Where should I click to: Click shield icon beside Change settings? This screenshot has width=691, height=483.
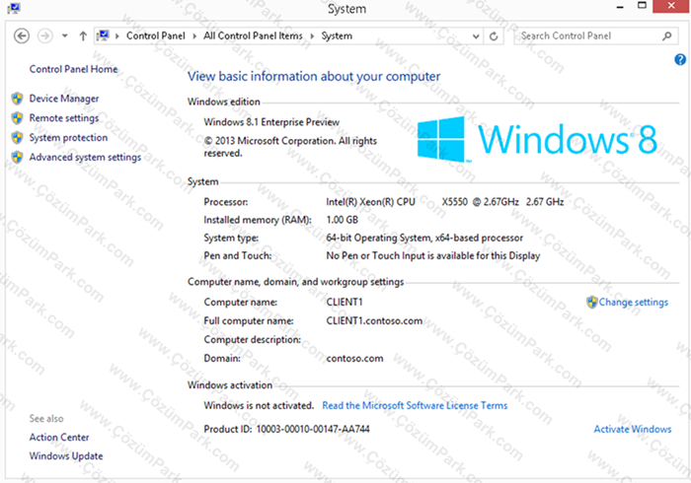[x=592, y=303]
